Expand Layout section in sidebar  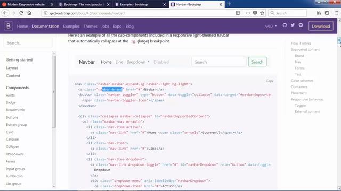click(12, 68)
